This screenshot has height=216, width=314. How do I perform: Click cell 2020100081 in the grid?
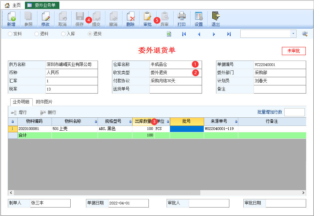(x=35, y=129)
